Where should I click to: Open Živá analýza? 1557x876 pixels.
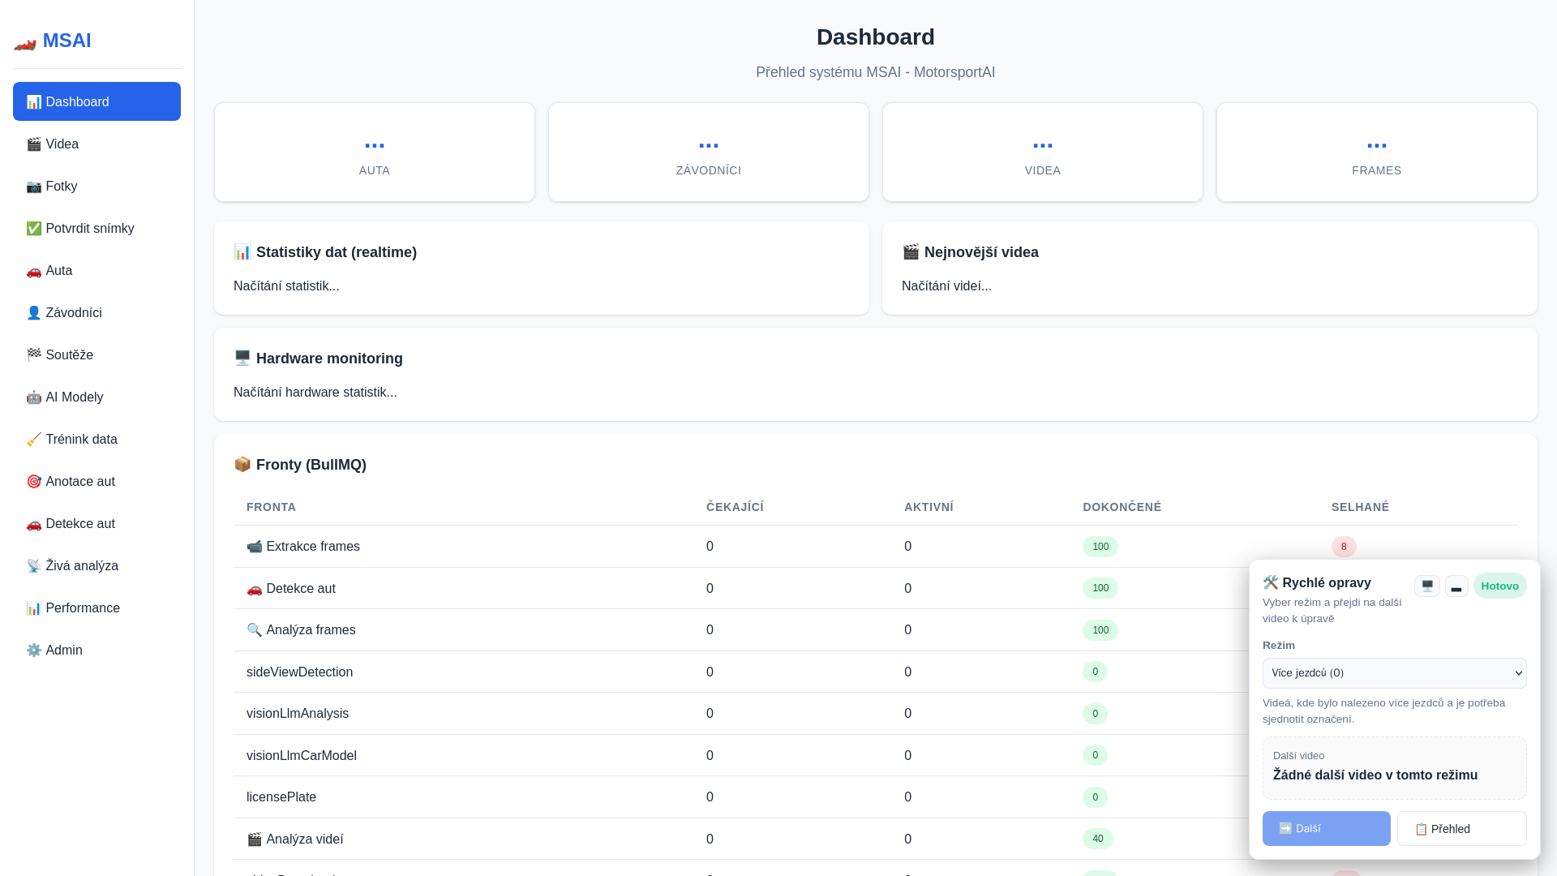coord(97,565)
